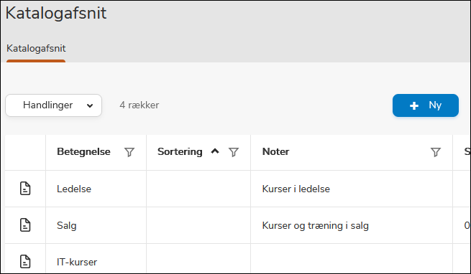Viewport: 471px width, 274px height.
Task: Open the Ledelse catalog section
Action: pos(74,189)
